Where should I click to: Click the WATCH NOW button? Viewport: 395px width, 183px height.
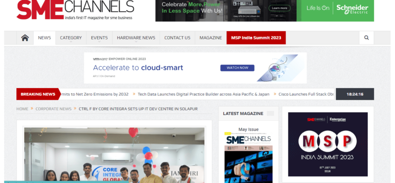tap(237, 68)
